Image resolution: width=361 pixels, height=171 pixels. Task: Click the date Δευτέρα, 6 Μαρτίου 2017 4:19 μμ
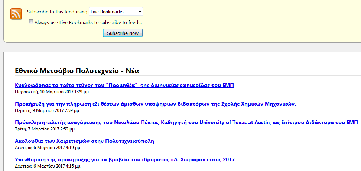tap(48, 147)
